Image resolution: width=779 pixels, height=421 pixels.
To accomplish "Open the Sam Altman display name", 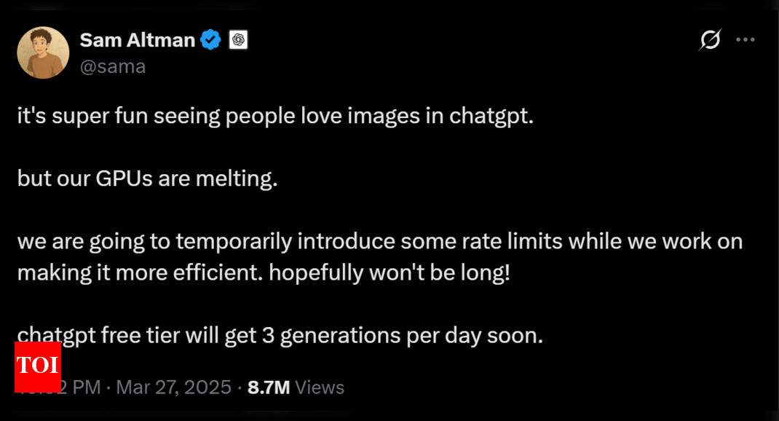I will [137, 40].
